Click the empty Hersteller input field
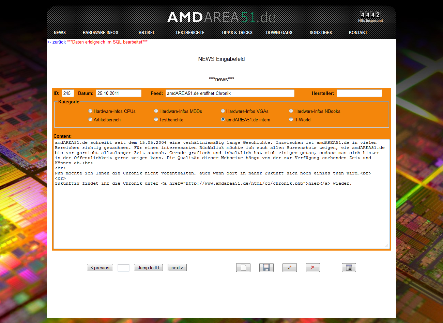 click(x=359, y=93)
